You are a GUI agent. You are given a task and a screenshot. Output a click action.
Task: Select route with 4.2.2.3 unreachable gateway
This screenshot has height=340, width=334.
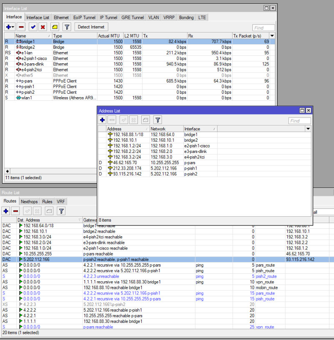click(167, 276)
